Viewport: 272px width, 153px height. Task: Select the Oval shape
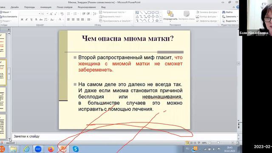click(153, 12)
